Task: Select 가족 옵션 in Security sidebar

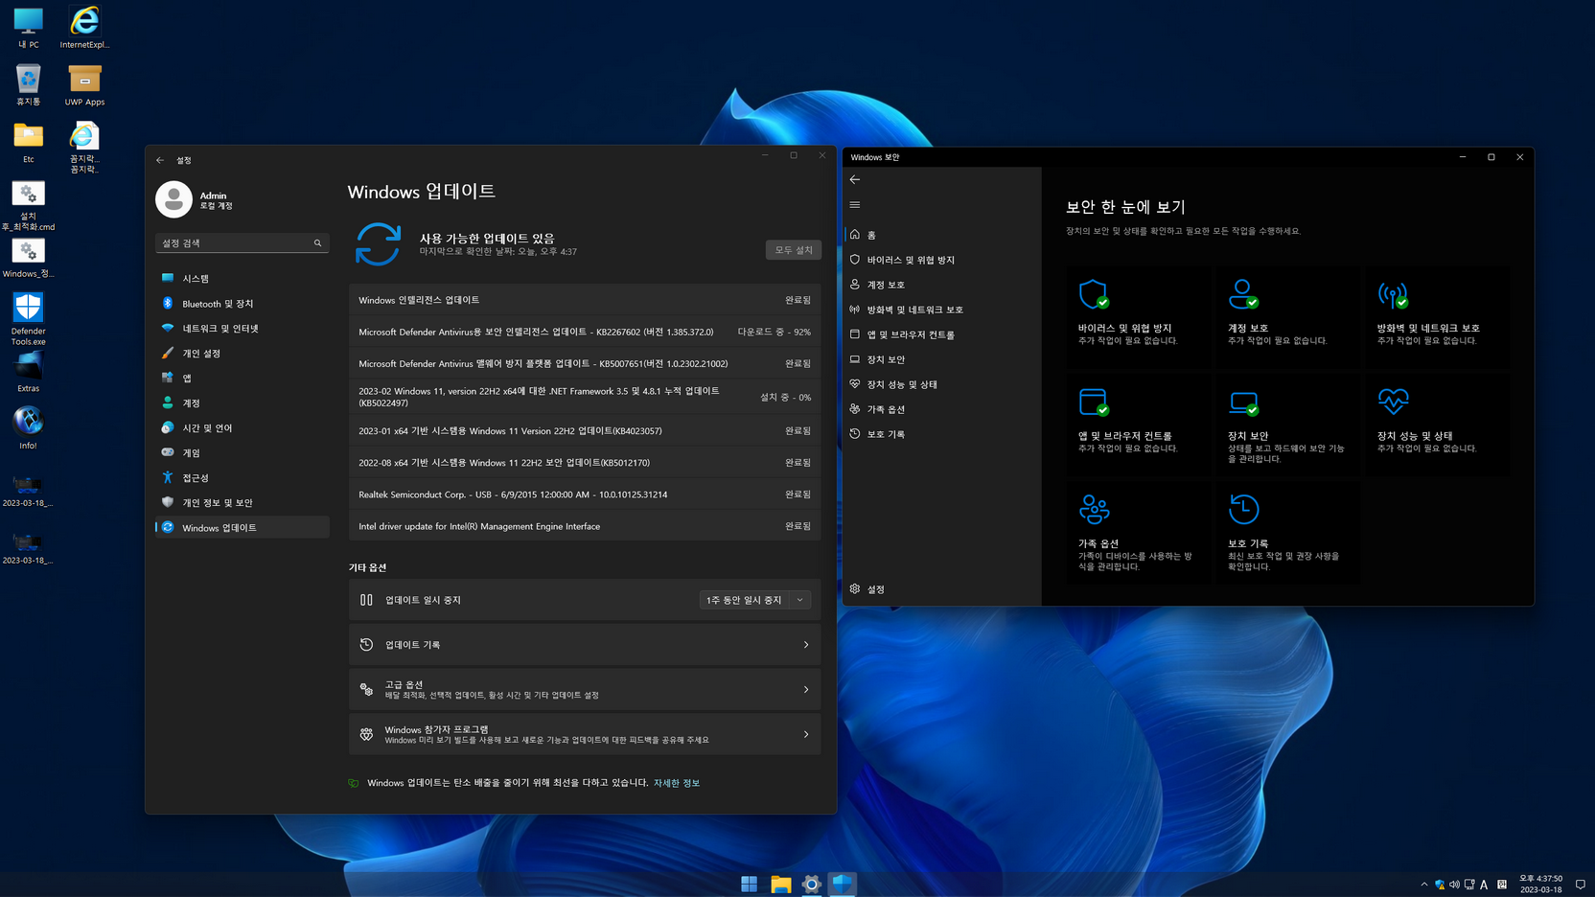Action: click(942, 409)
